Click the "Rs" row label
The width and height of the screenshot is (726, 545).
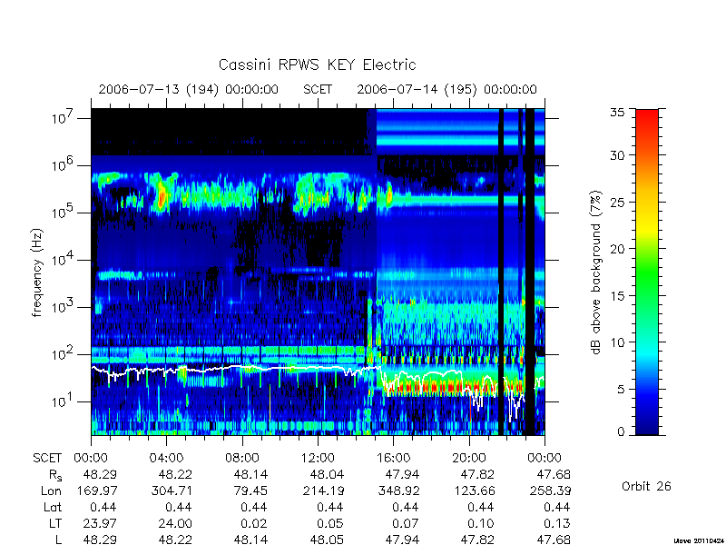pyautogui.click(x=54, y=475)
